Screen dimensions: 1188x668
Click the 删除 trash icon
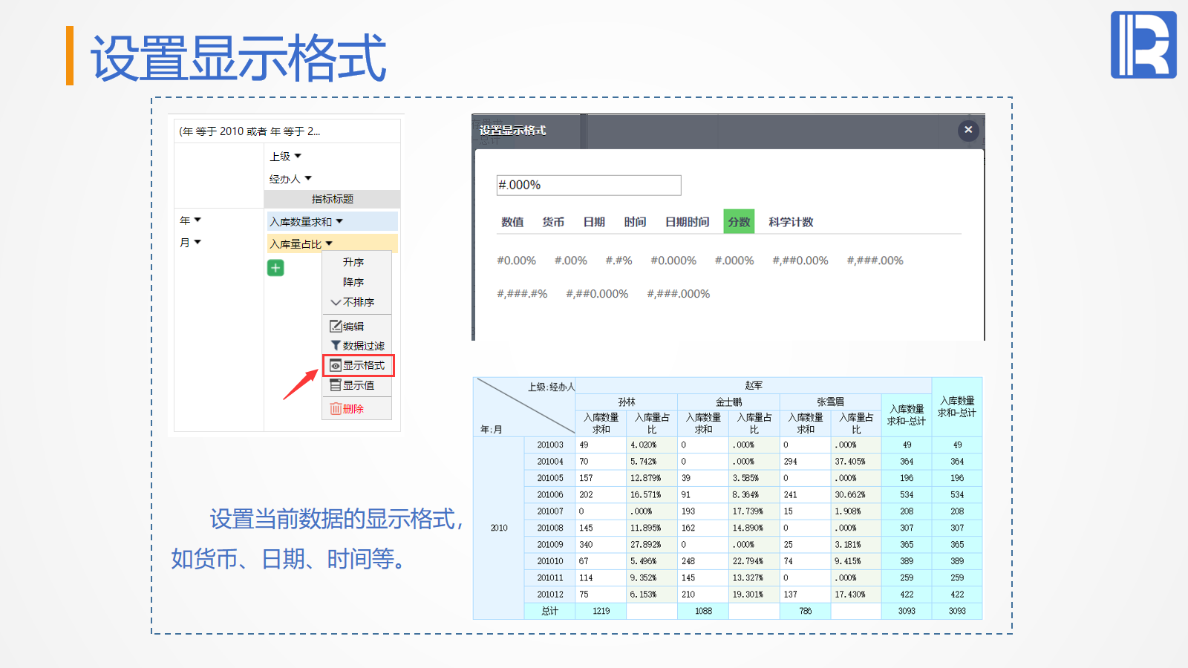coord(336,409)
